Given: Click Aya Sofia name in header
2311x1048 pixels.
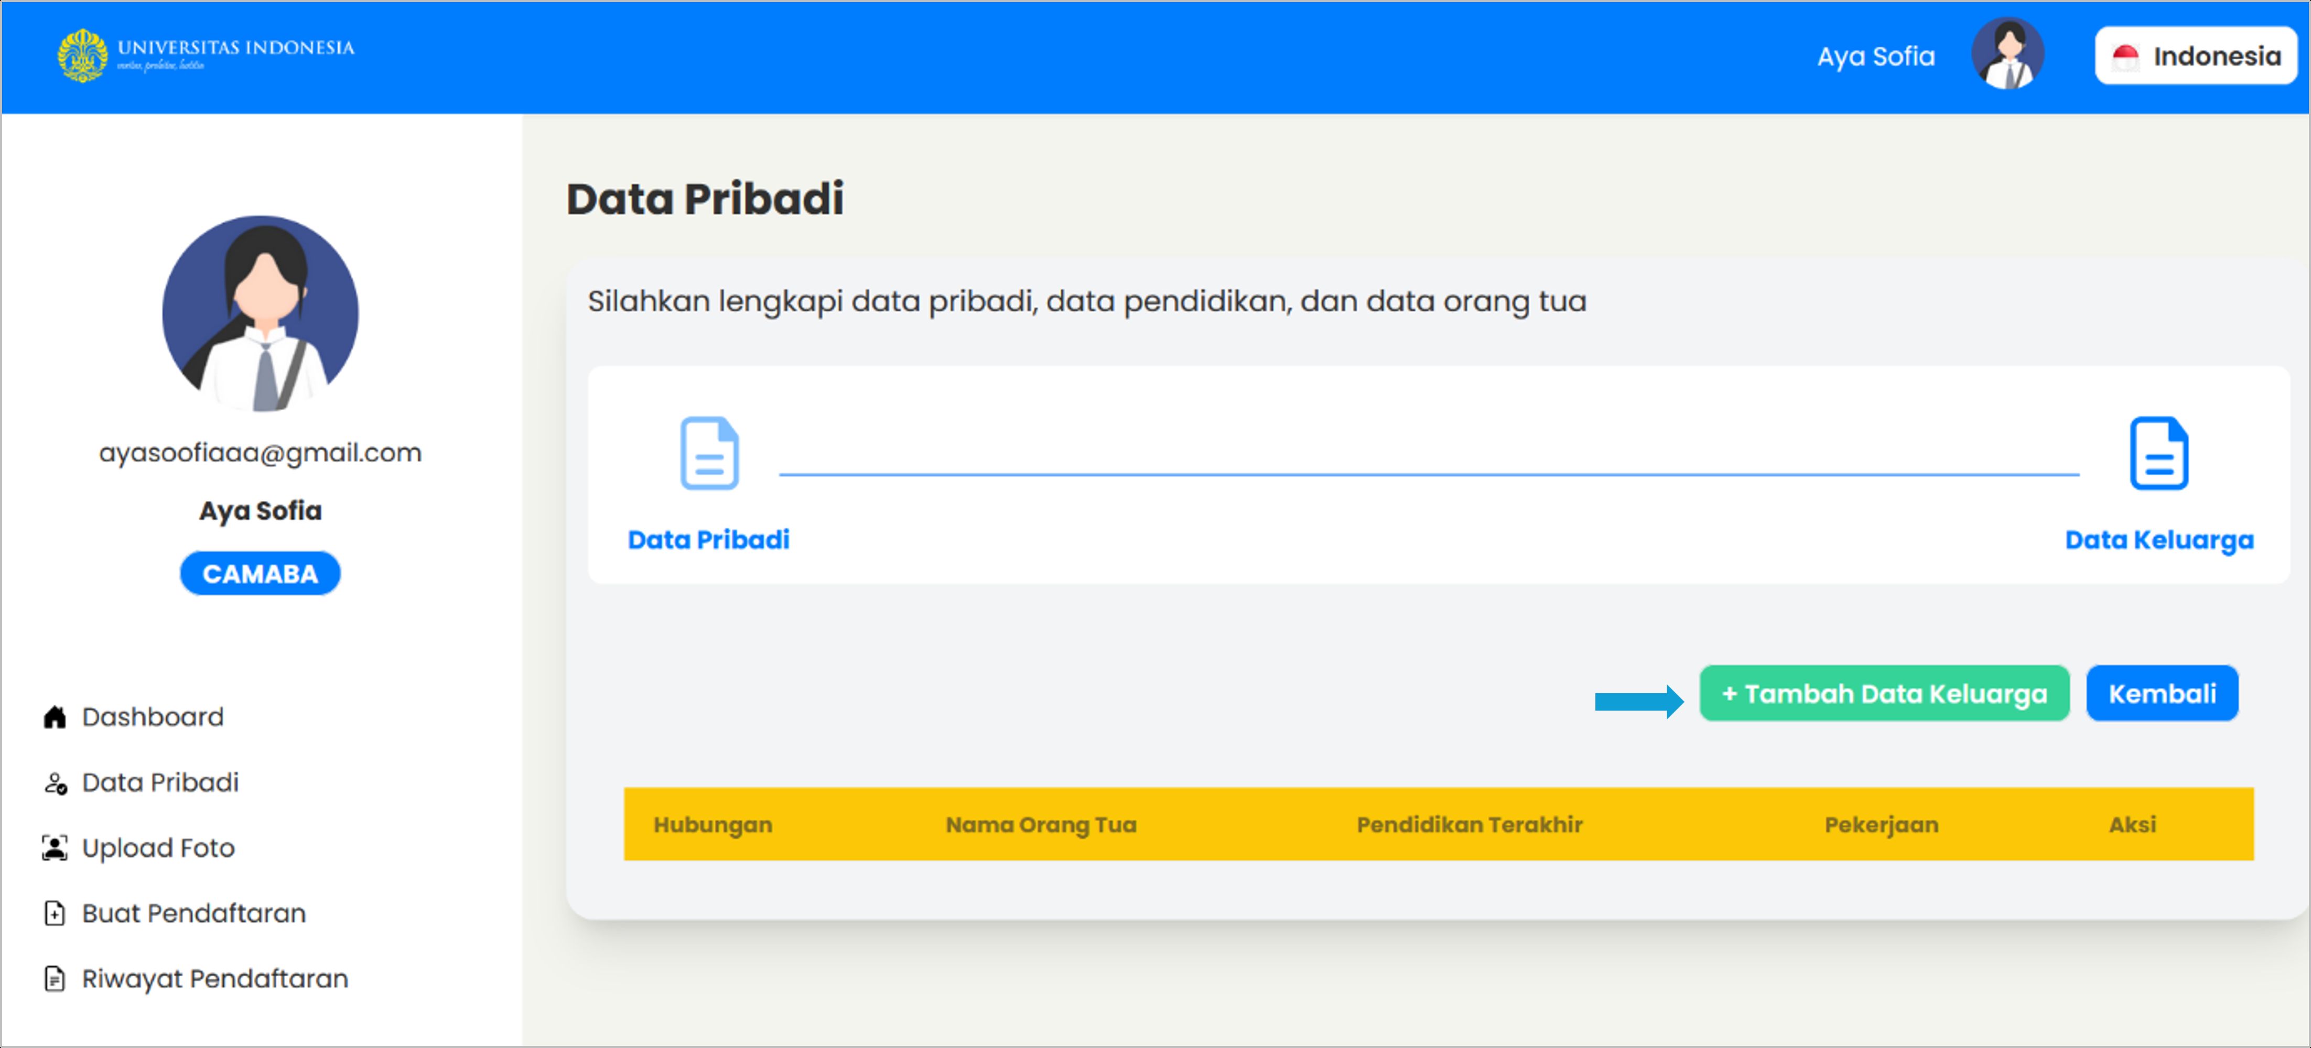Looking at the screenshot, I should [1875, 56].
